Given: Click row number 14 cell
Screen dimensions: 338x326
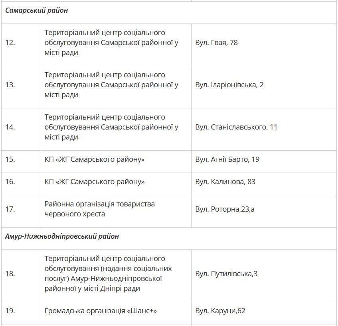Looking at the screenshot, I should 10,127.
